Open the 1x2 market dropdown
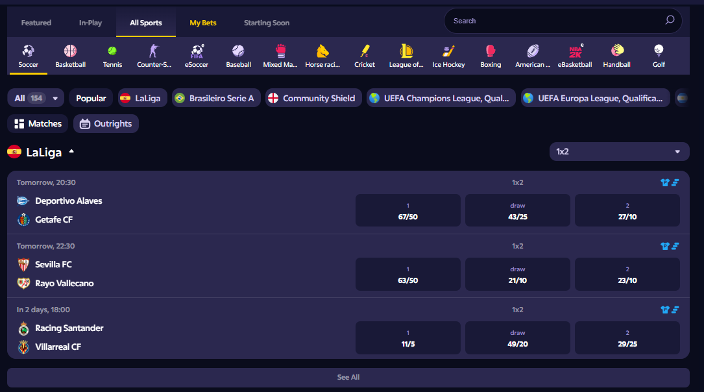Screen dimensions: 704x392 click(619, 151)
